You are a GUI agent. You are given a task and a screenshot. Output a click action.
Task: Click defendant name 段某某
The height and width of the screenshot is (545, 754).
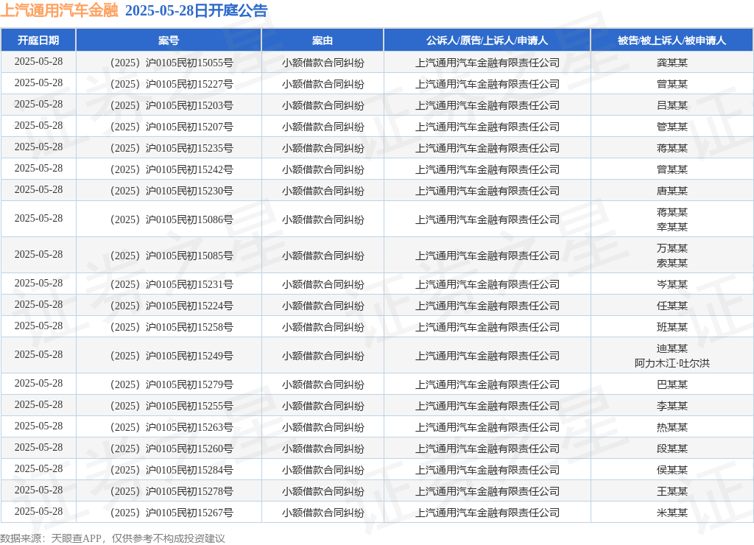pyautogui.click(x=672, y=449)
